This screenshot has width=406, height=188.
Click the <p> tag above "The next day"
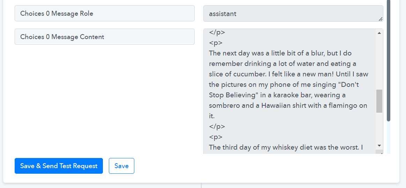pyautogui.click(x=216, y=43)
